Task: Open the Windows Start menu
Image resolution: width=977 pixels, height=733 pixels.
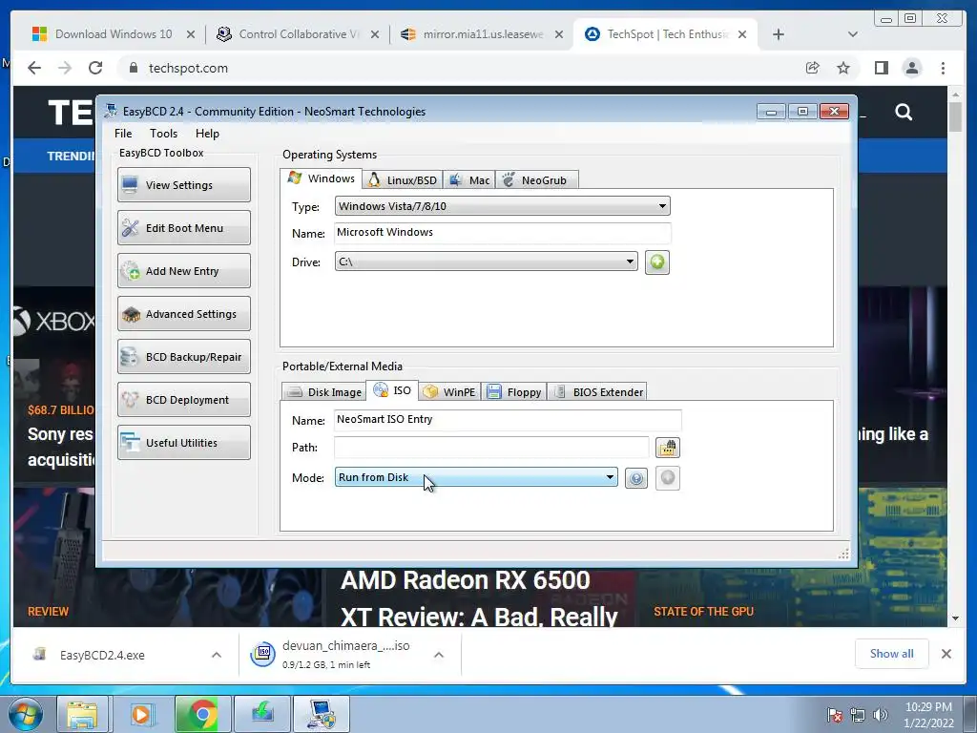Action: [25, 714]
